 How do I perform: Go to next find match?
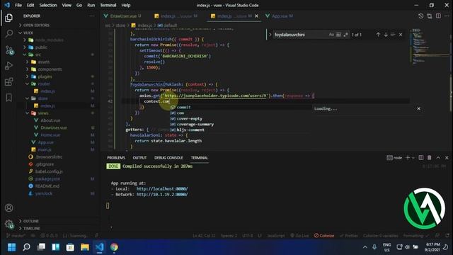click(x=386, y=35)
